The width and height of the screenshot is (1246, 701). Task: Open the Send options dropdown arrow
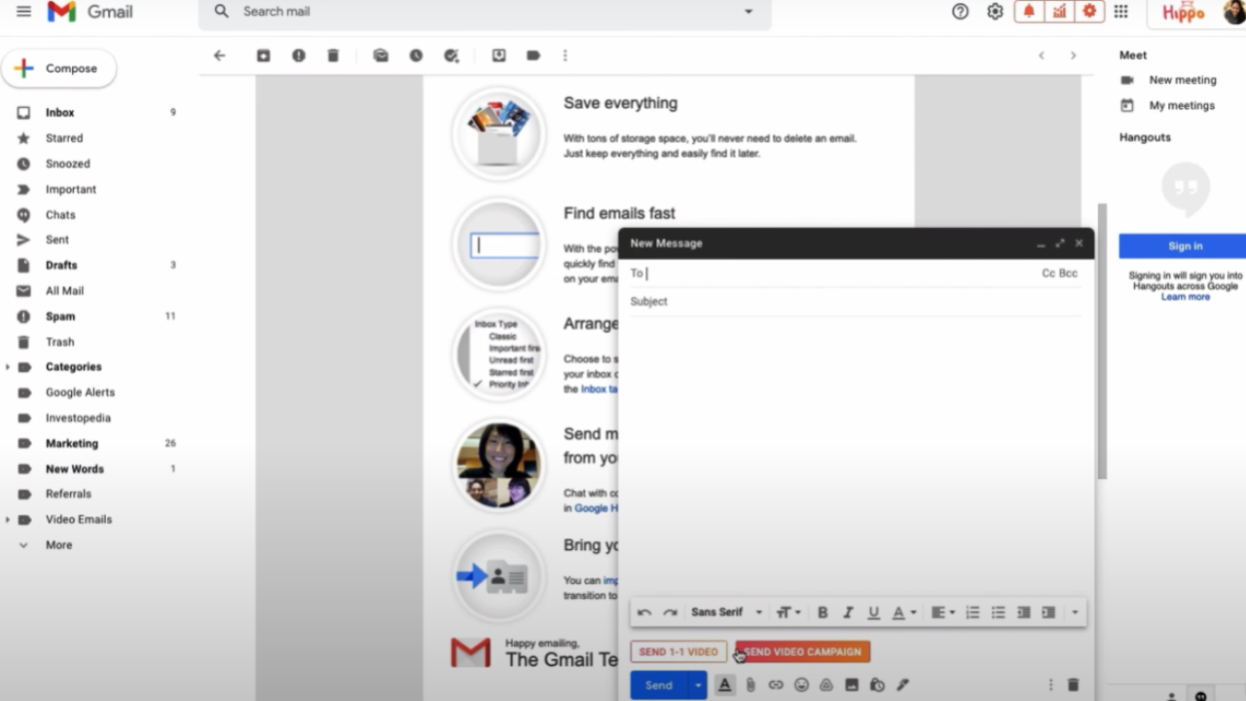click(x=698, y=685)
